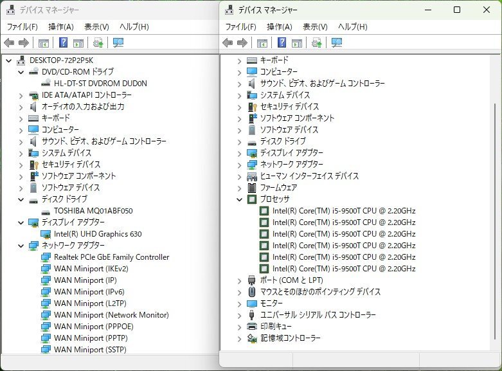This screenshot has height=371, width=502.
Task: Select the TOSHIBA MQ01ABF050 disk drive
Action: click(93, 211)
